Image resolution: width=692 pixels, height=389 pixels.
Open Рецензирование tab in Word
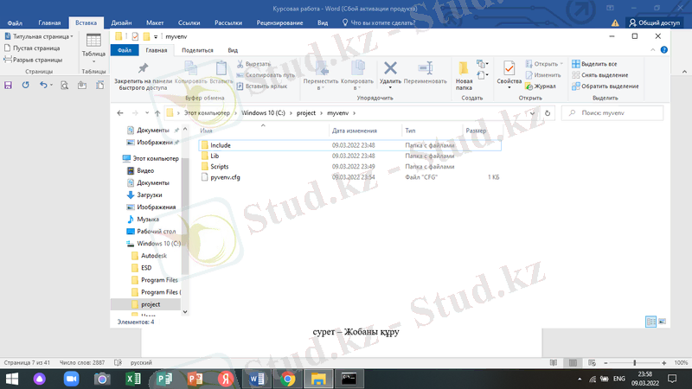coord(279,22)
